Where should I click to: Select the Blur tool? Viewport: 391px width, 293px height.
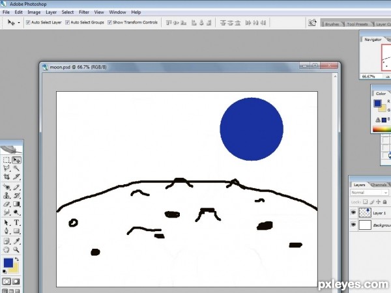(x=7, y=212)
